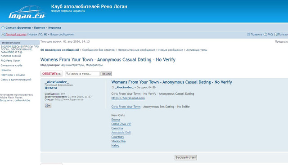Screen dimensions: 288x165
Task: Open Непрочитанные сообщения
Action: 136,50
